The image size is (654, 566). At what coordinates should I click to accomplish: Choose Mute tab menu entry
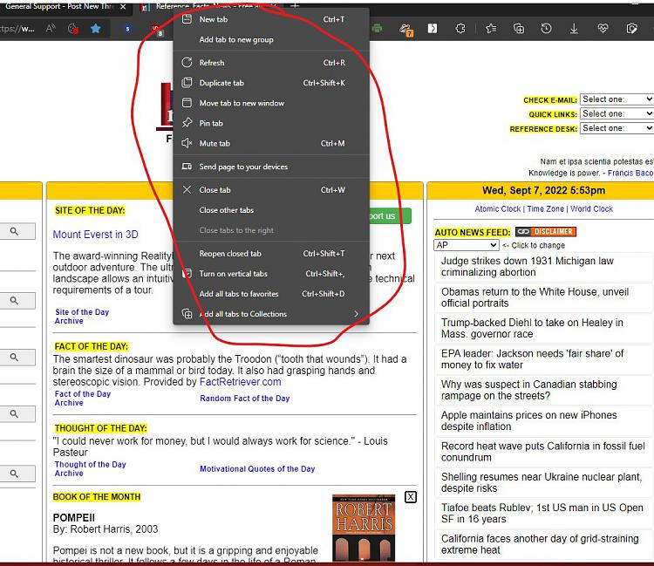[271, 144]
